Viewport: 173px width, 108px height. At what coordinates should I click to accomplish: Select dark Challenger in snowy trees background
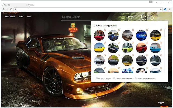(x=155, y=60)
